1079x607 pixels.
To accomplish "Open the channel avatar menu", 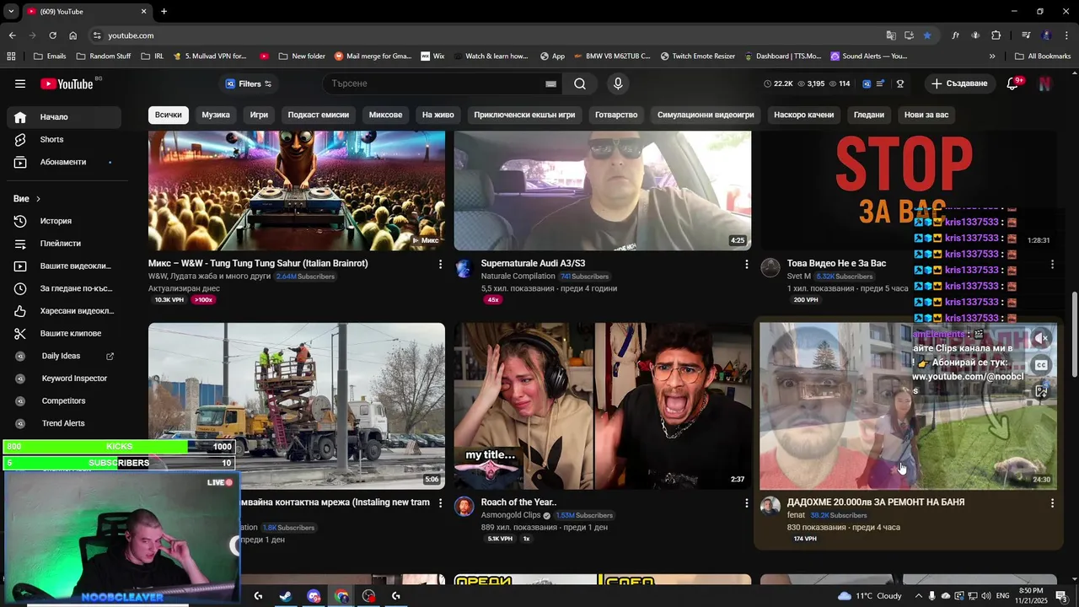I will [x=1045, y=83].
